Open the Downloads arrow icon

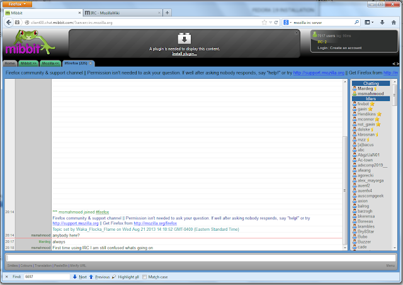coord(382,23)
